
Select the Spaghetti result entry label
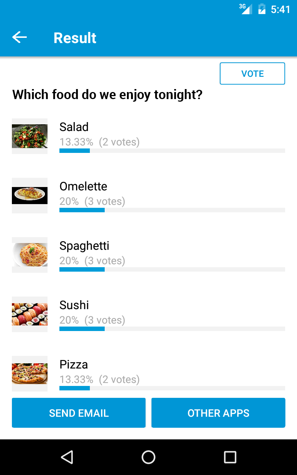pos(84,246)
